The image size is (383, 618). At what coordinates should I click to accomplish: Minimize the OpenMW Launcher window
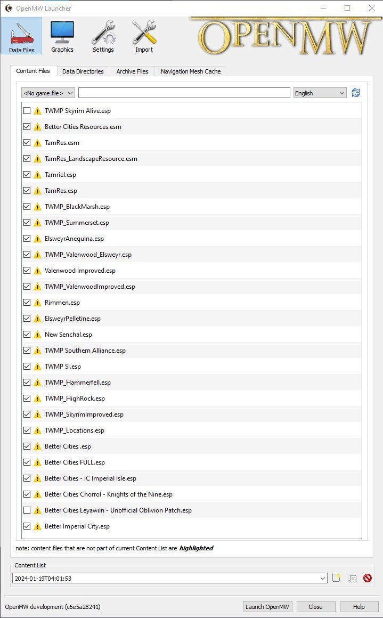coord(323,8)
